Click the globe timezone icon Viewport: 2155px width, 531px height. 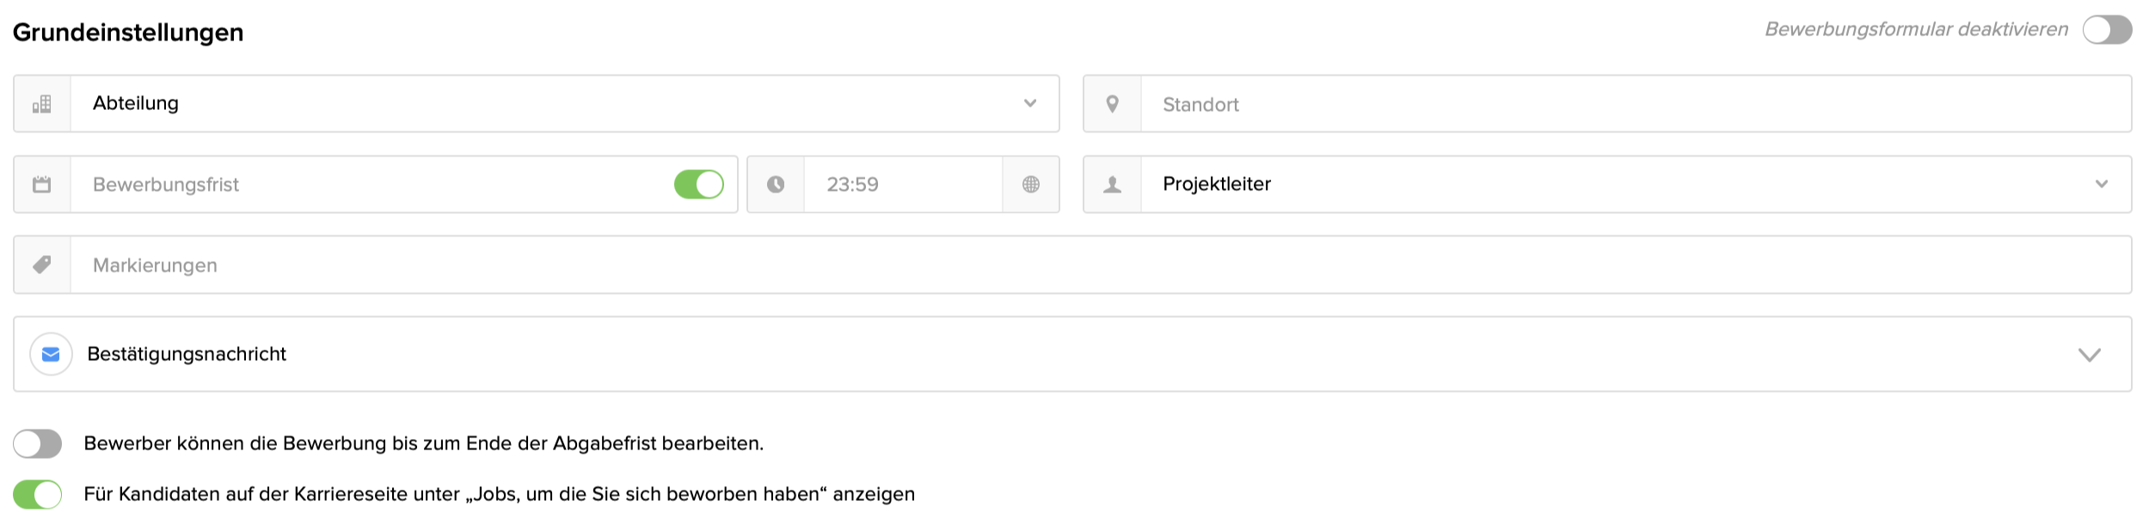(x=1030, y=185)
